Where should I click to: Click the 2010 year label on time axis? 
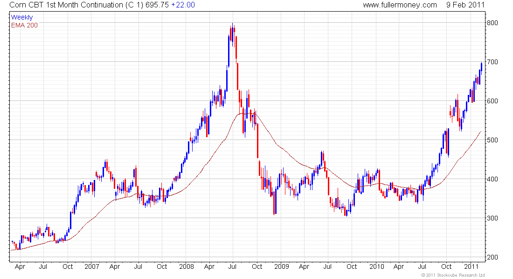point(376,266)
